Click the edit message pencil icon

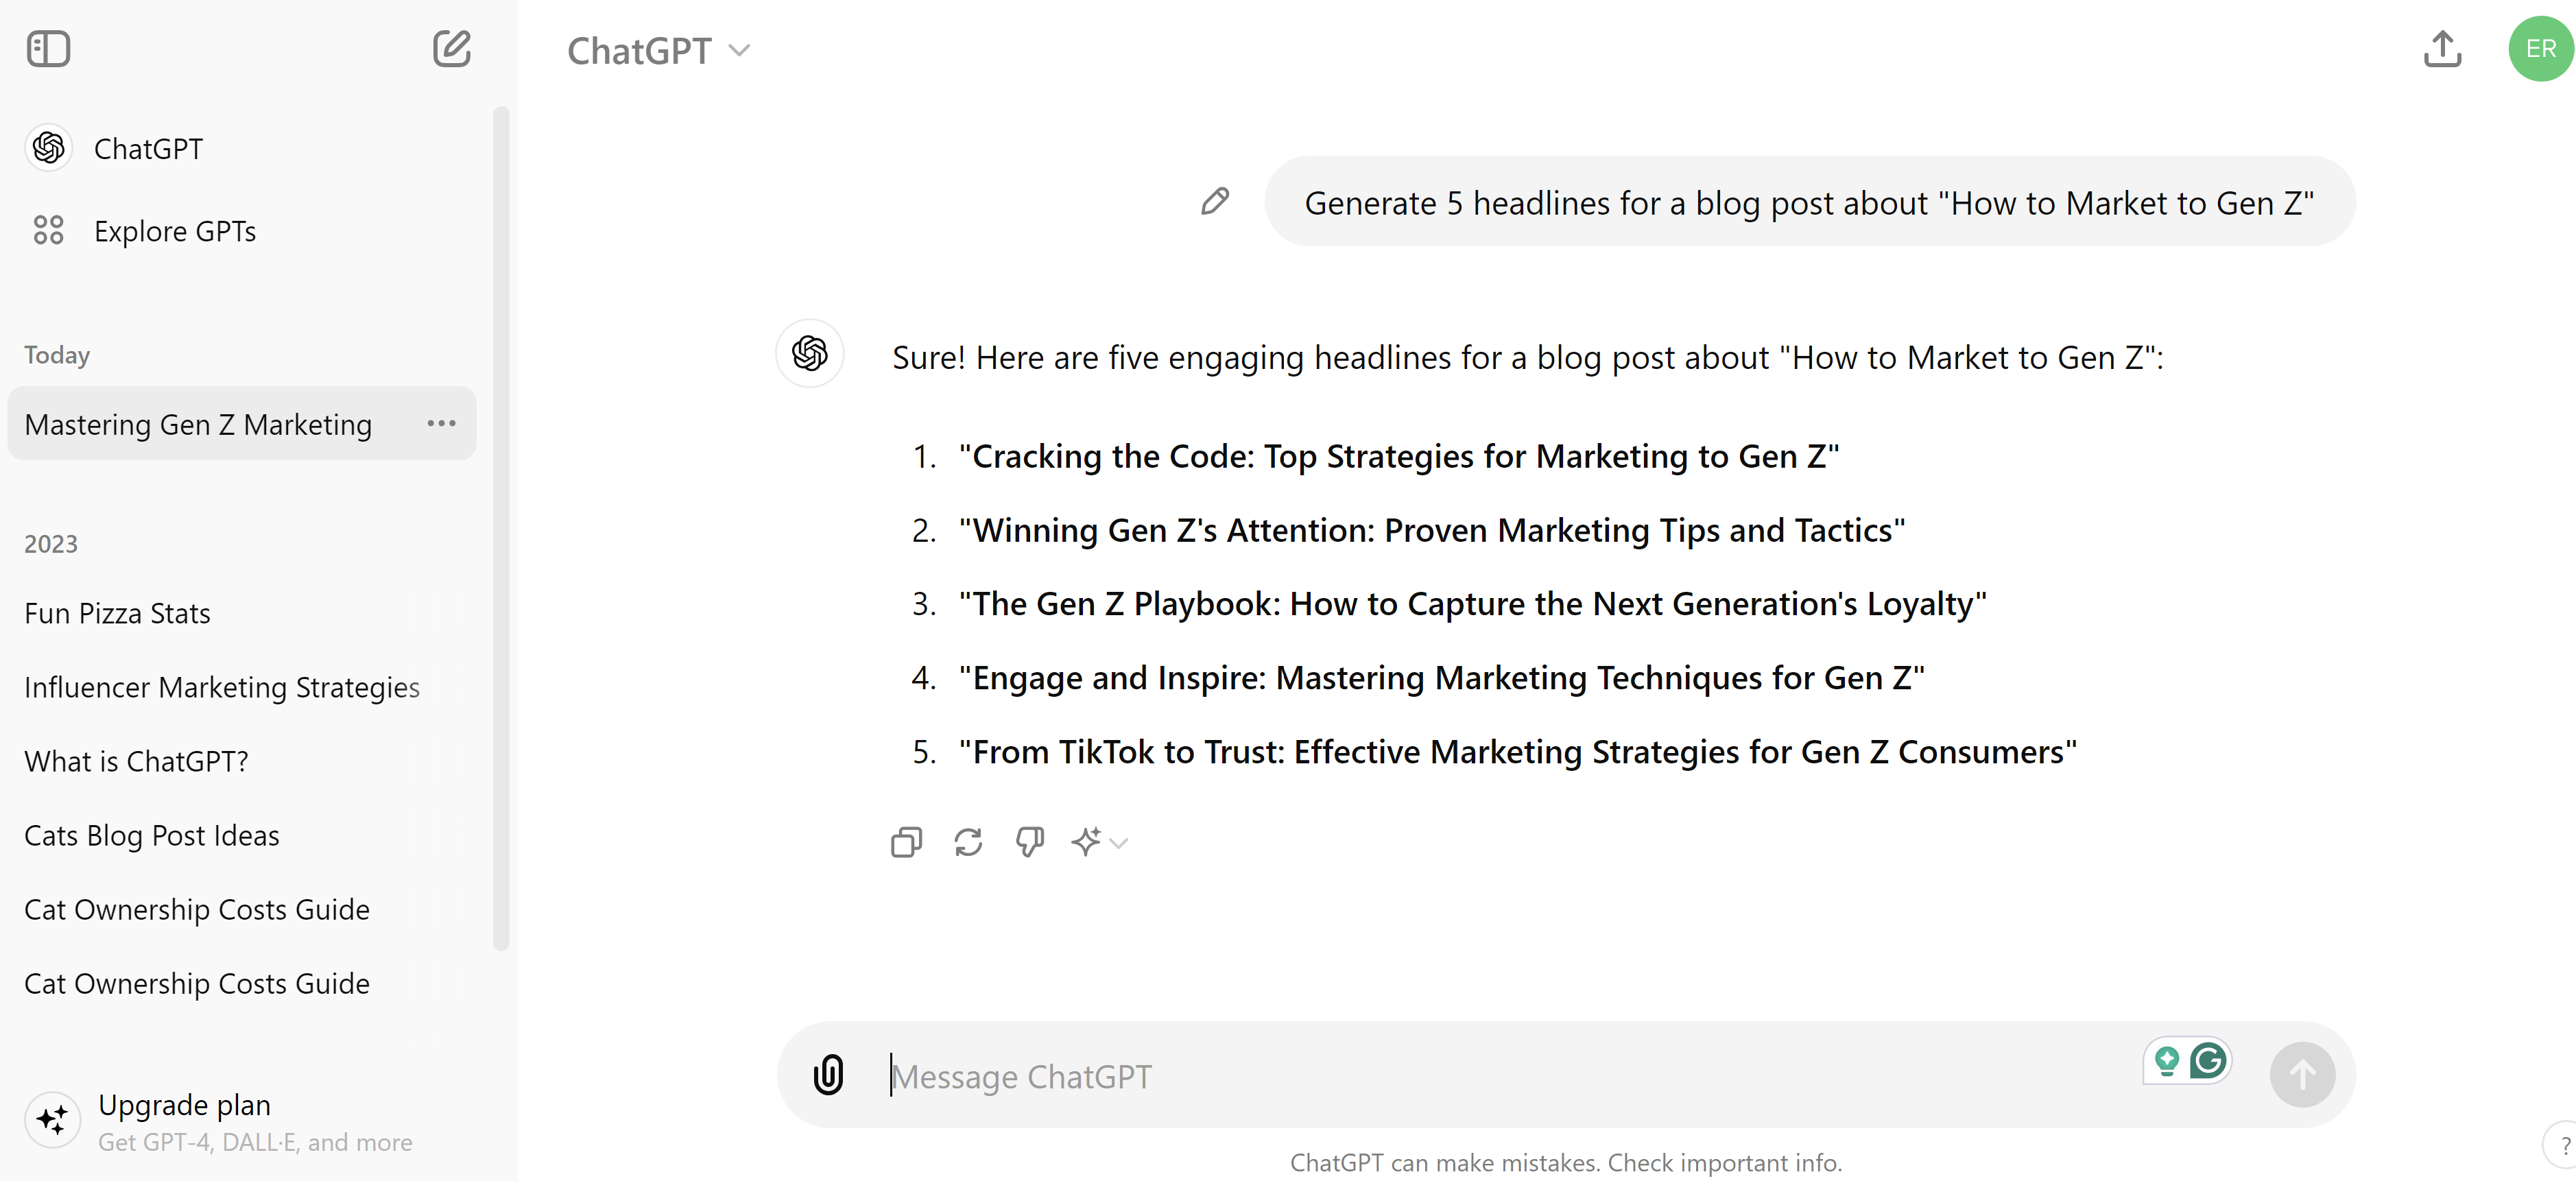click(x=1214, y=202)
